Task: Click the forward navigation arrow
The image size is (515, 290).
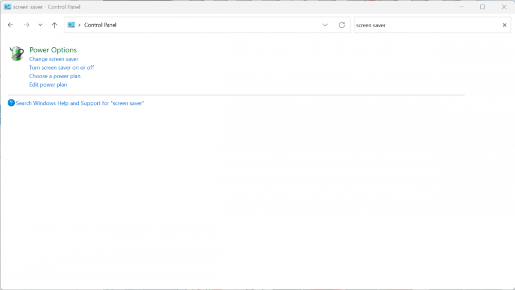Action: pos(26,25)
